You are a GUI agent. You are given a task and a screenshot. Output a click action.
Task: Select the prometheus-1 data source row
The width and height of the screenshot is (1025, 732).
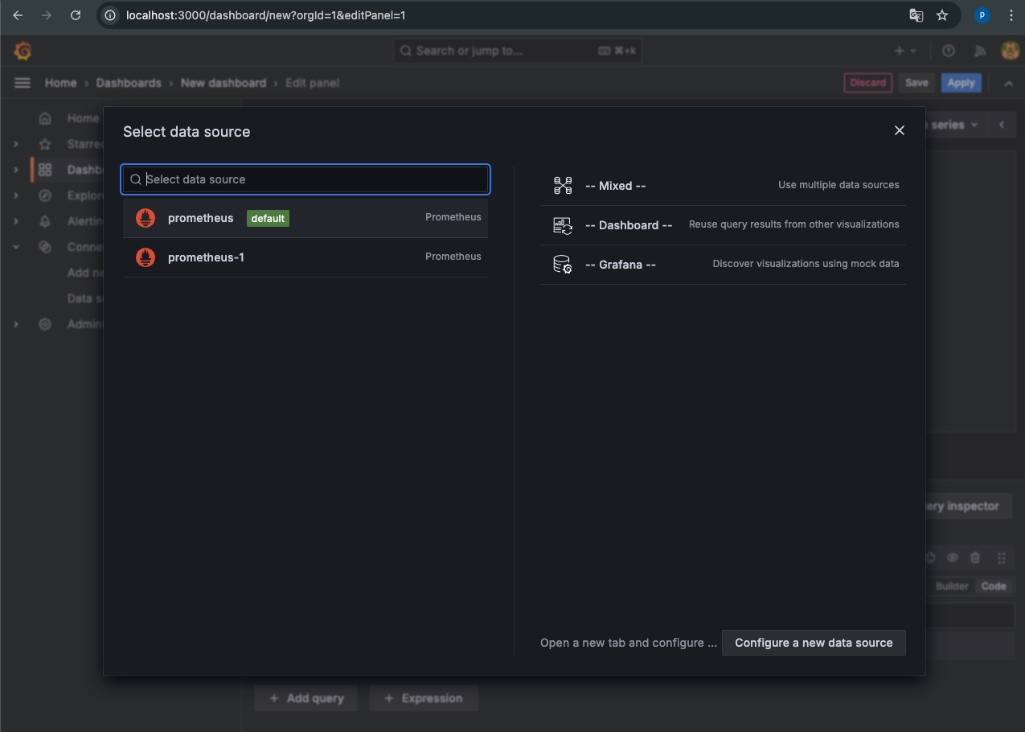[x=305, y=257]
